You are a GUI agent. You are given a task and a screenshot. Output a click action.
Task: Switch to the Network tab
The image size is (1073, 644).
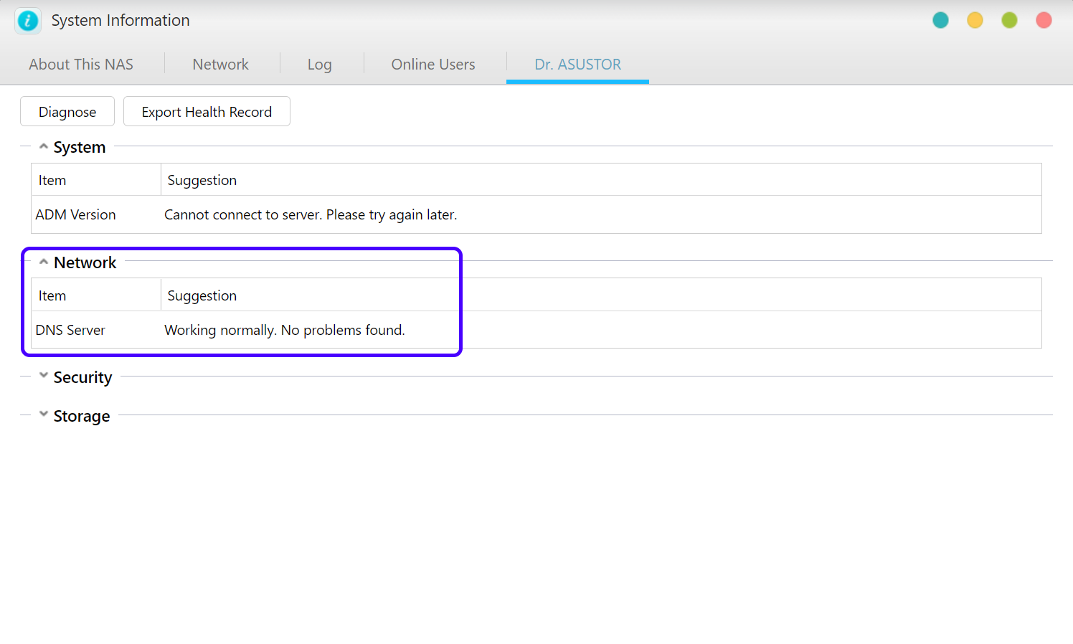point(220,65)
